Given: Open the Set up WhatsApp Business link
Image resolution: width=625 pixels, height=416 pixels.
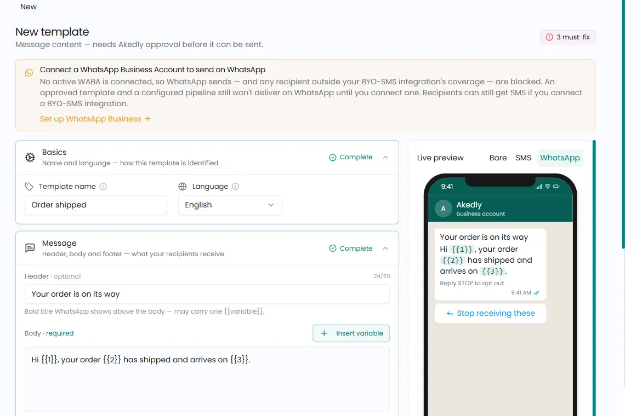Looking at the screenshot, I should point(95,119).
